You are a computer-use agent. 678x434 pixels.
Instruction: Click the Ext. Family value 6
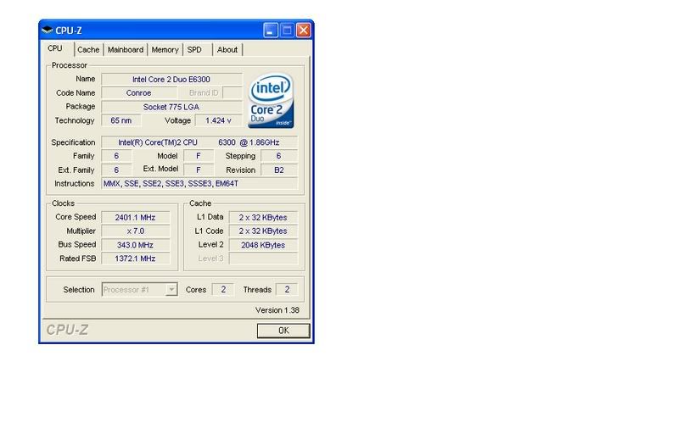click(x=116, y=170)
